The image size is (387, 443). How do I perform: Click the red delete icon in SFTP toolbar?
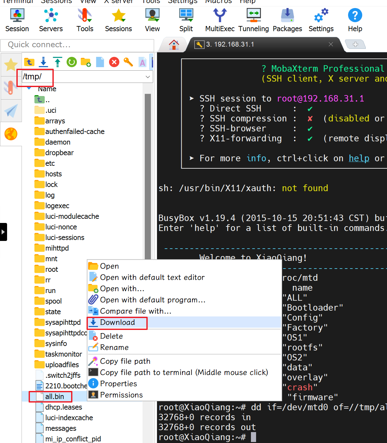point(114,62)
